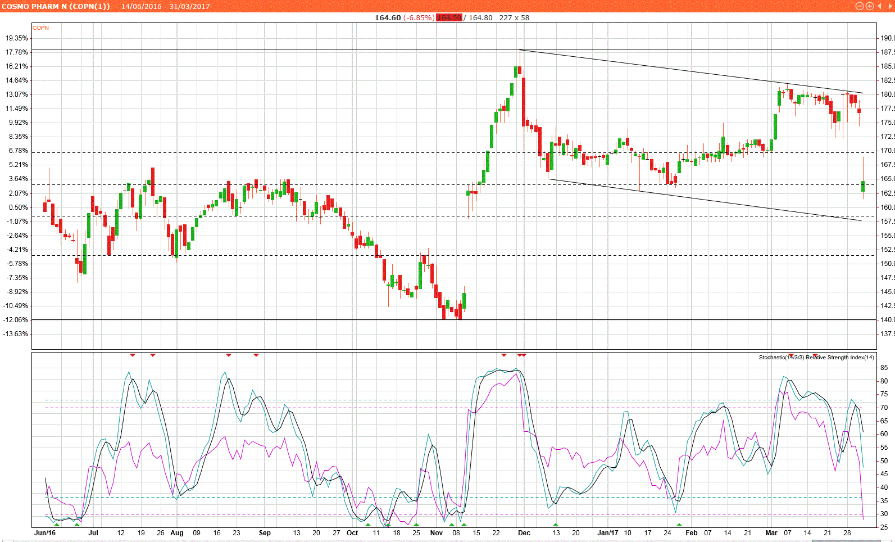Click the Oct date axis label

[x=352, y=532]
